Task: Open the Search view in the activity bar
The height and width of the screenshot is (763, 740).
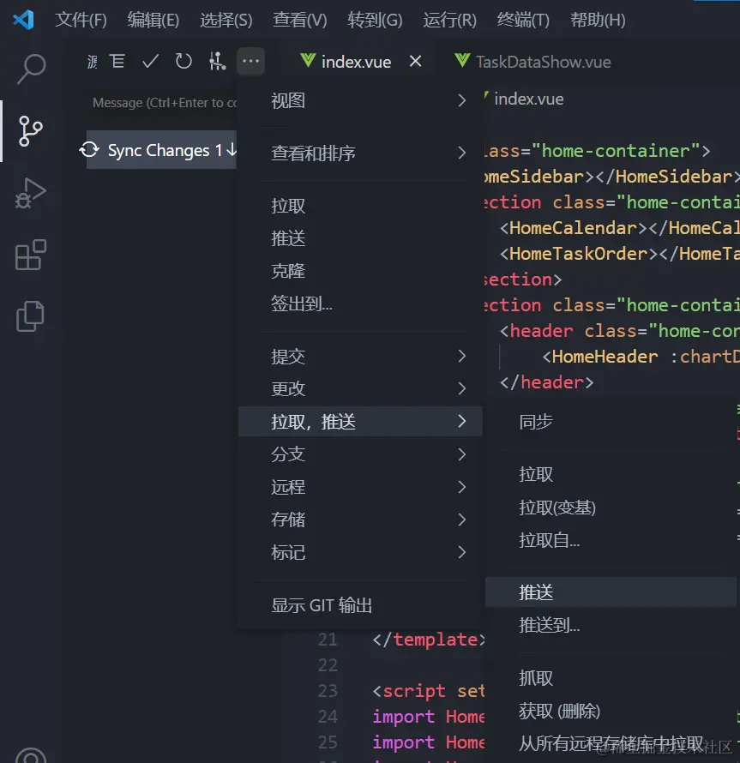Action: [31, 69]
